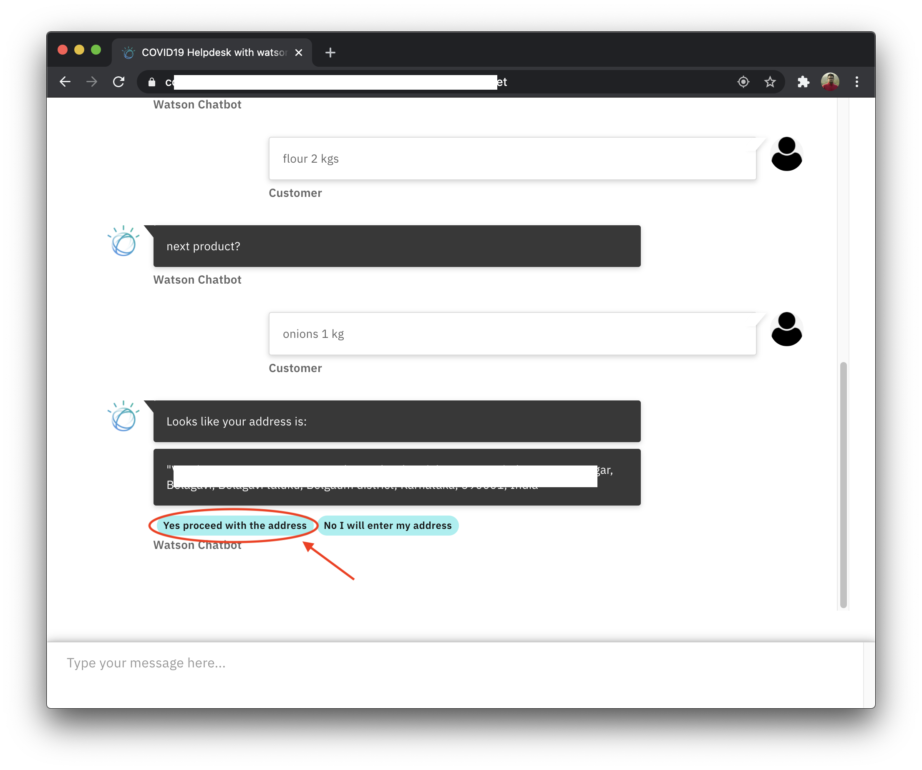The height and width of the screenshot is (770, 922).
Task: Click the lock icon in address bar
Action: point(152,82)
